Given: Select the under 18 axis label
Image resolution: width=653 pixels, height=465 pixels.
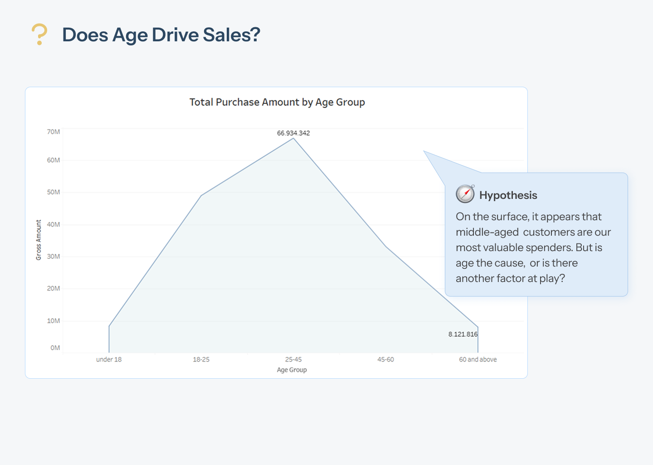Looking at the screenshot, I should [109, 359].
